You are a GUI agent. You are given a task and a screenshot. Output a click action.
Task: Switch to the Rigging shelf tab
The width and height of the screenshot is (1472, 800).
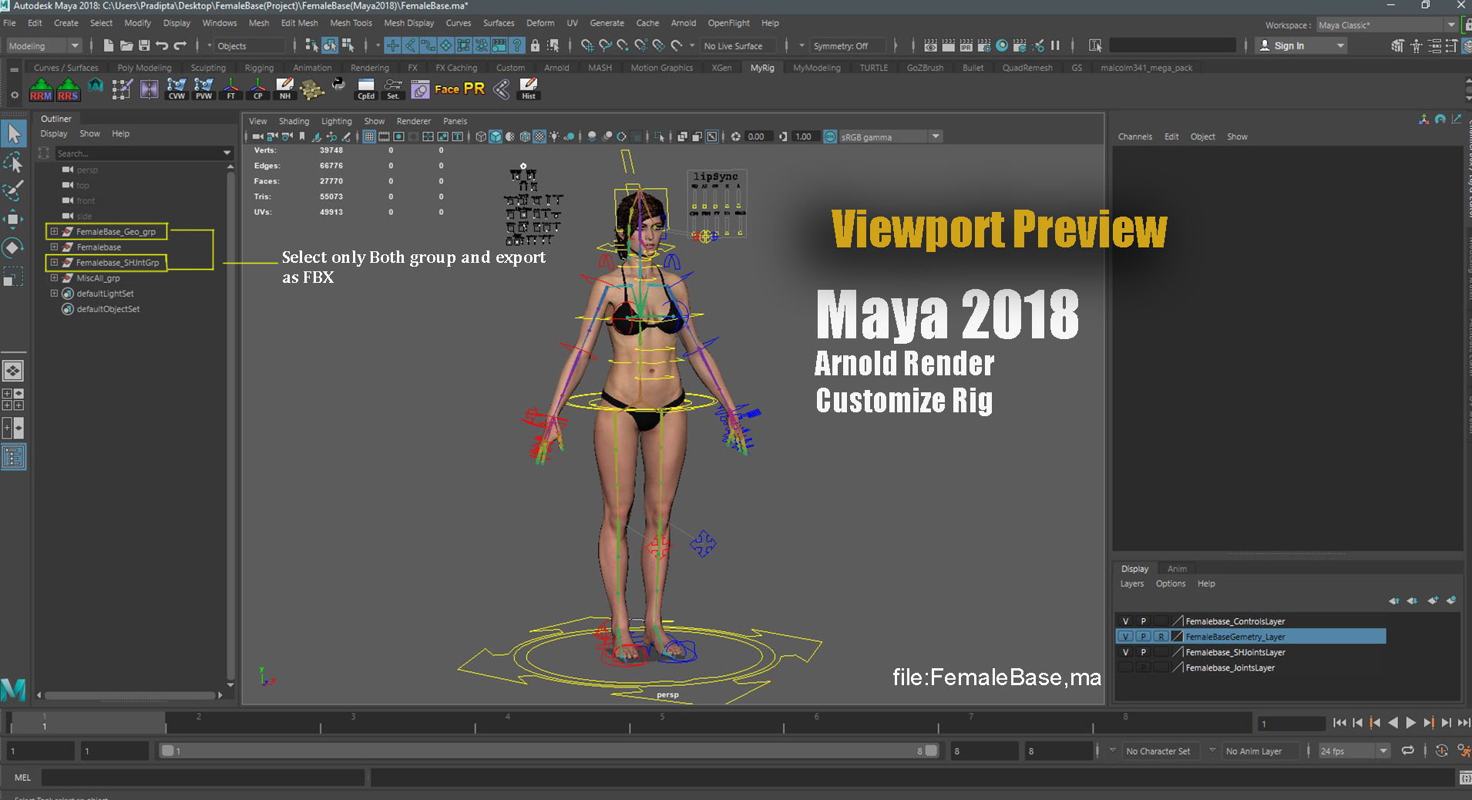tap(259, 68)
